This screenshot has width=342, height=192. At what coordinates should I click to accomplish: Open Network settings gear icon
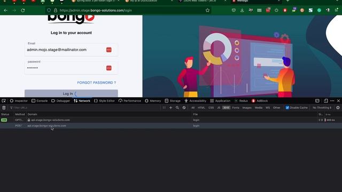pos(338,108)
